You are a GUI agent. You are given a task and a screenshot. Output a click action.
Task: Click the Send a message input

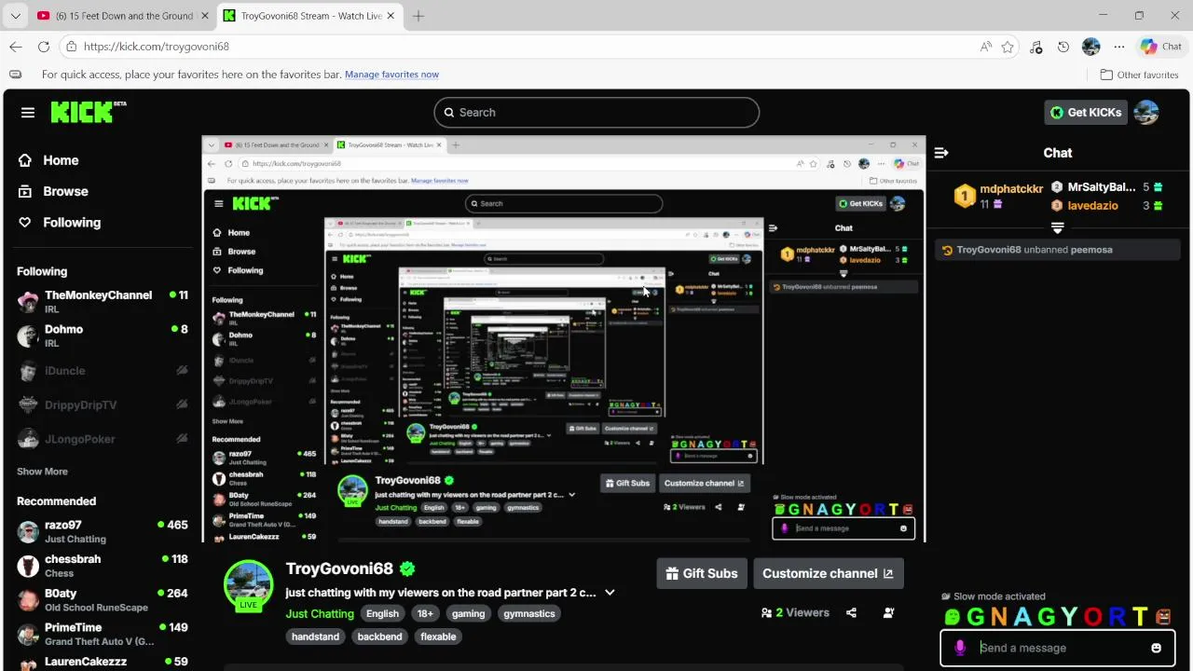coord(1058,648)
